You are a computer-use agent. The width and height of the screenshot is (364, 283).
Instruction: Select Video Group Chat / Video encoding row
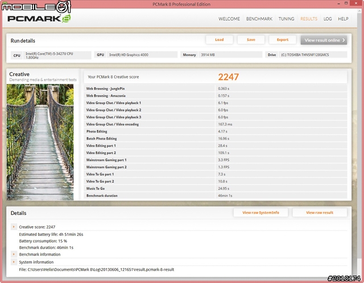pyautogui.click(x=215, y=124)
